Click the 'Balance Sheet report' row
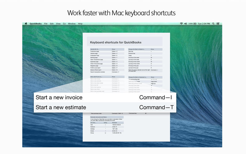The image size is (246, 154). (x=107, y=70)
